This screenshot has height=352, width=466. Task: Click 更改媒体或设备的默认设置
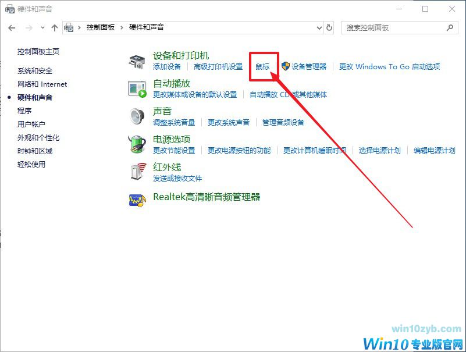[x=195, y=94]
